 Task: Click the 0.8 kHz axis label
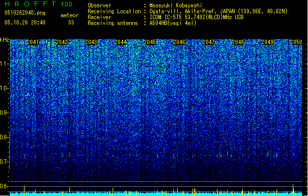(x=4, y=137)
